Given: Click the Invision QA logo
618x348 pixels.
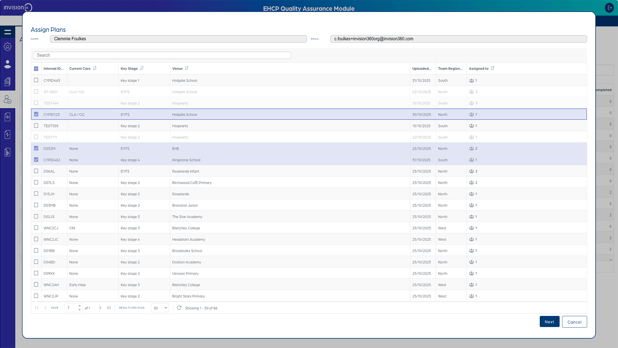Looking at the screenshot, I should [x=17, y=7].
